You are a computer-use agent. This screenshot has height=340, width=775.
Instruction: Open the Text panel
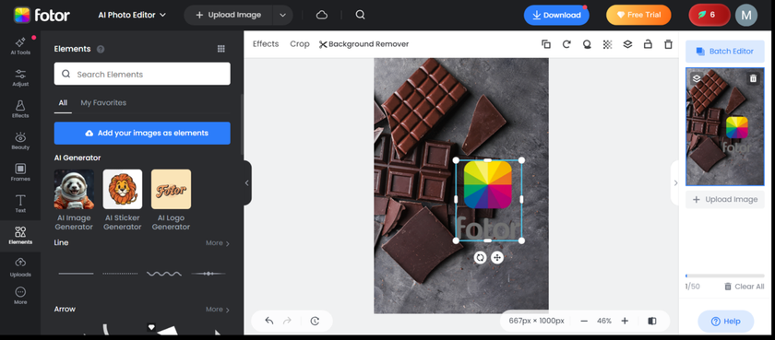(x=20, y=204)
